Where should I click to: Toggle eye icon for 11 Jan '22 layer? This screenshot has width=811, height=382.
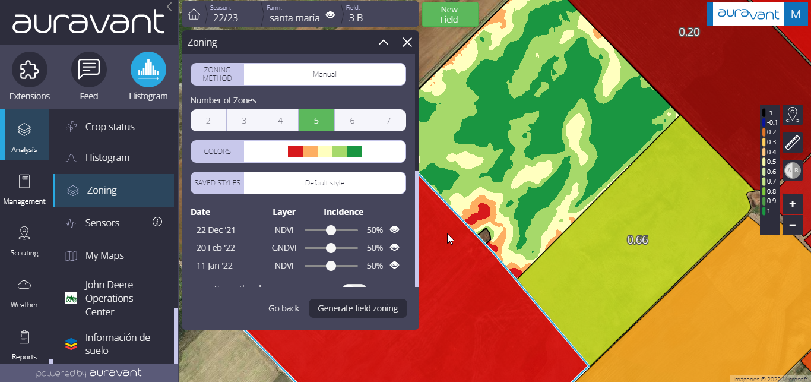(x=394, y=266)
